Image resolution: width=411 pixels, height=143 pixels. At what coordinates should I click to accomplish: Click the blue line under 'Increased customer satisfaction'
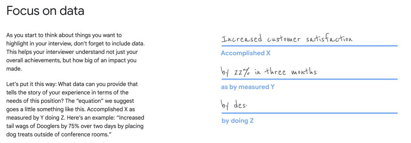pyautogui.click(x=309, y=46)
